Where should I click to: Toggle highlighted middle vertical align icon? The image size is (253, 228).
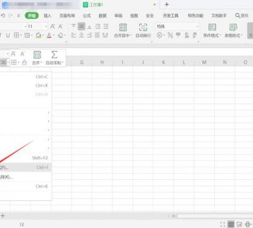click(82, 26)
